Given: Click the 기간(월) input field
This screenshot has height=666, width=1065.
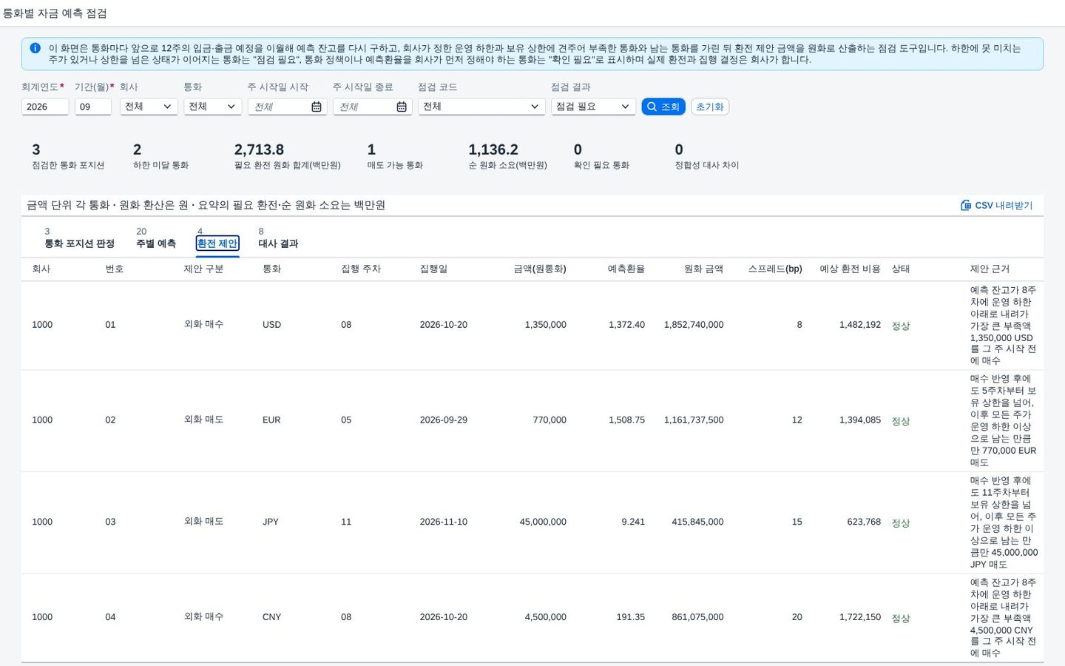Looking at the screenshot, I should pyautogui.click(x=93, y=107).
